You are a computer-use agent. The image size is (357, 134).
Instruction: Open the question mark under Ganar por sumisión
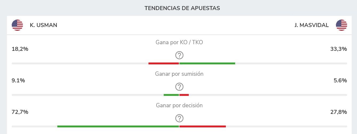click(179, 87)
